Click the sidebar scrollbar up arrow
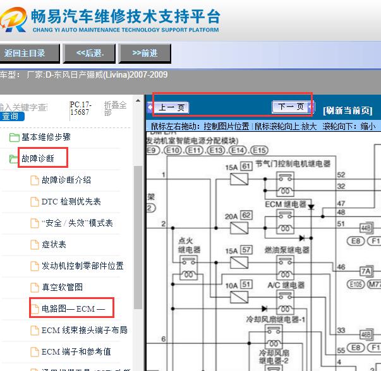The width and height of the screenshot is (381, 371). [138, 100]
